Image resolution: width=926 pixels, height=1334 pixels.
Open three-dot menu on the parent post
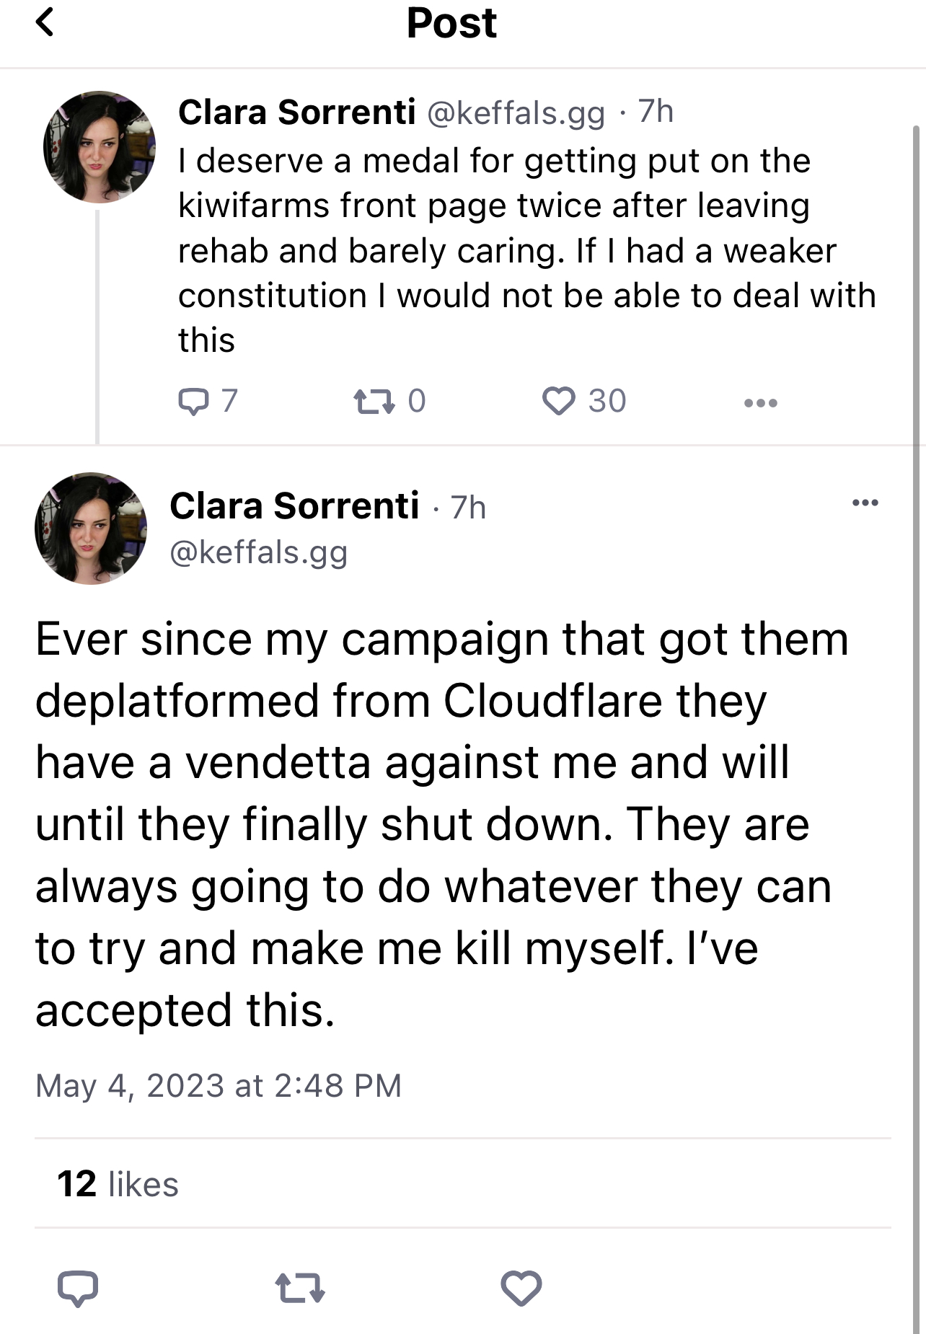pyautogui.click(x=761, y=402)
